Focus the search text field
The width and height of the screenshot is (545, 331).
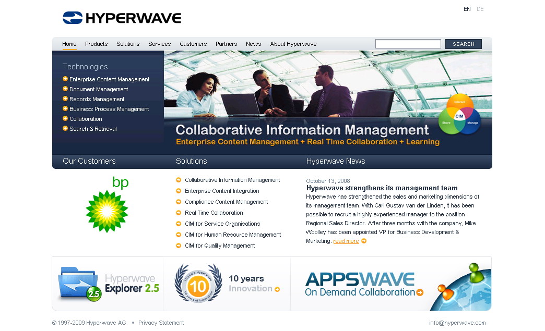(408, 44)
